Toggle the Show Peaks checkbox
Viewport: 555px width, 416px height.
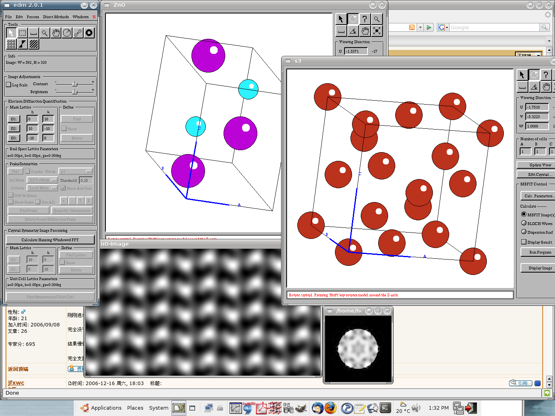pyautogui.click(x=11, y=202)
